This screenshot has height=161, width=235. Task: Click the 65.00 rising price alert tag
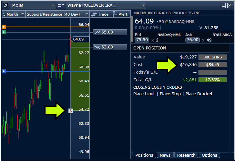110,32
